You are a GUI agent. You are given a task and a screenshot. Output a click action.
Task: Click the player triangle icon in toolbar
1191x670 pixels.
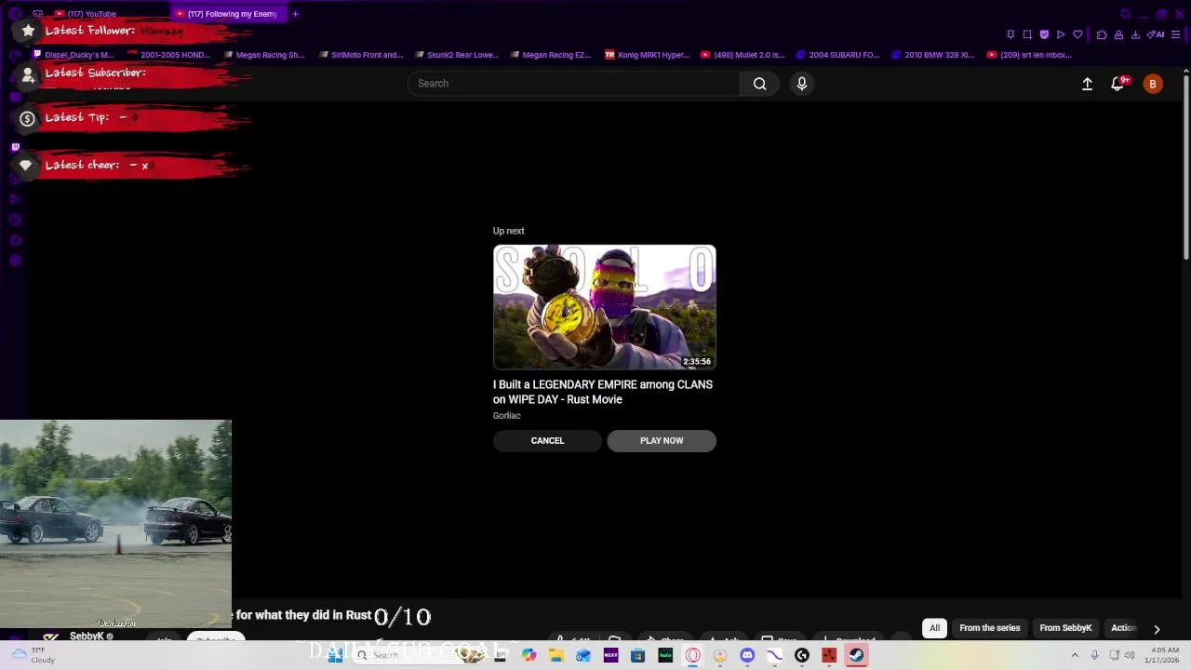pos(1061,34)
